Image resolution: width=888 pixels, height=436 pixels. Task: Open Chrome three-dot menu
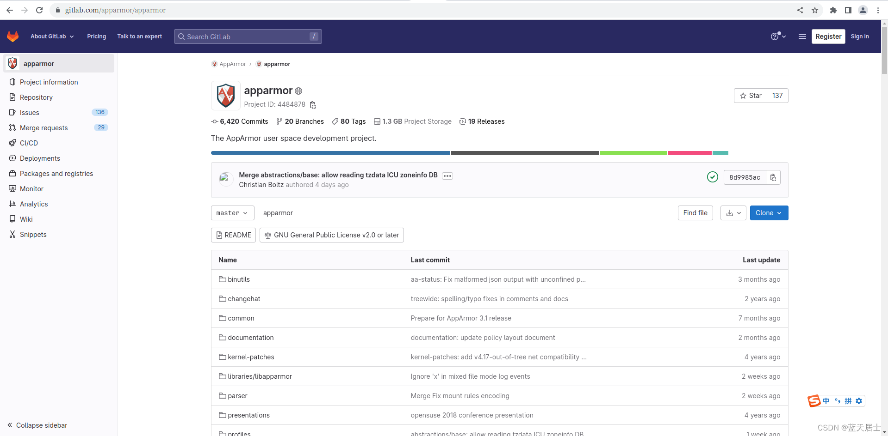[x=878, y=10]
